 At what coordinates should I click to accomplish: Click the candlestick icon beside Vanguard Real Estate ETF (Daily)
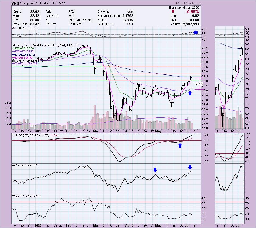click(x=14, y=45)
